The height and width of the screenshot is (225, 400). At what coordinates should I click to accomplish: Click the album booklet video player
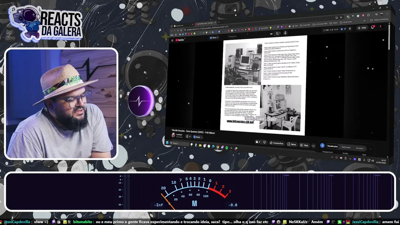pyautogui.click(x=263, y=85)
